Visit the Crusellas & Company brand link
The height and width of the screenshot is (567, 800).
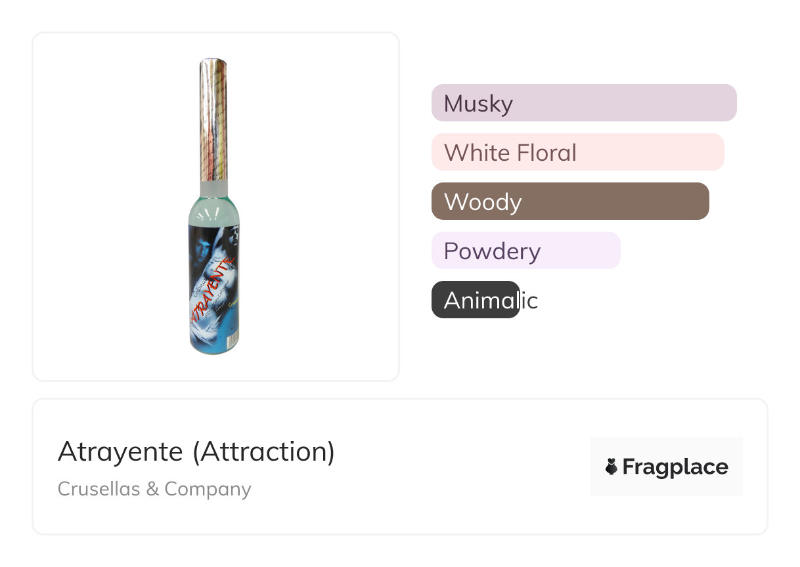point(154,489)
